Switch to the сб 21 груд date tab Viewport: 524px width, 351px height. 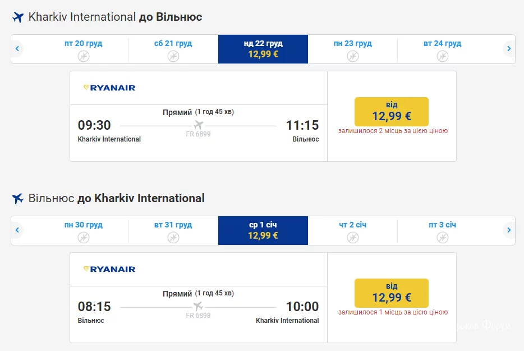[173, 49]
